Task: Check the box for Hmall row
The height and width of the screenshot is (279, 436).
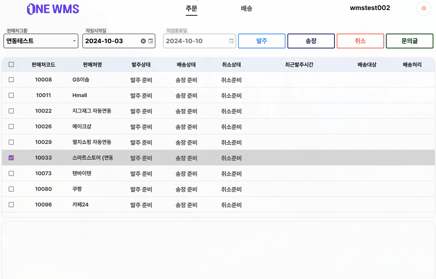Action: [x=11, y=95]
